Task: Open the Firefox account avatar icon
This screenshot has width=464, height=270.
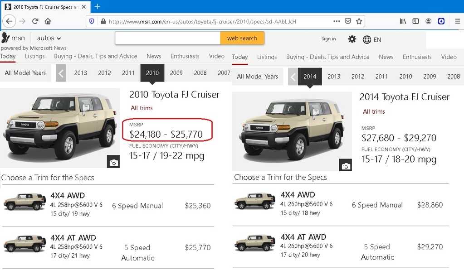Action: (428, 21)
